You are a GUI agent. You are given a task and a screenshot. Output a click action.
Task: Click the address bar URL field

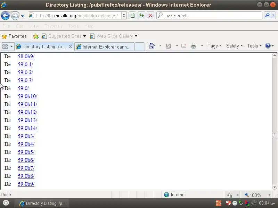point(77,16)
